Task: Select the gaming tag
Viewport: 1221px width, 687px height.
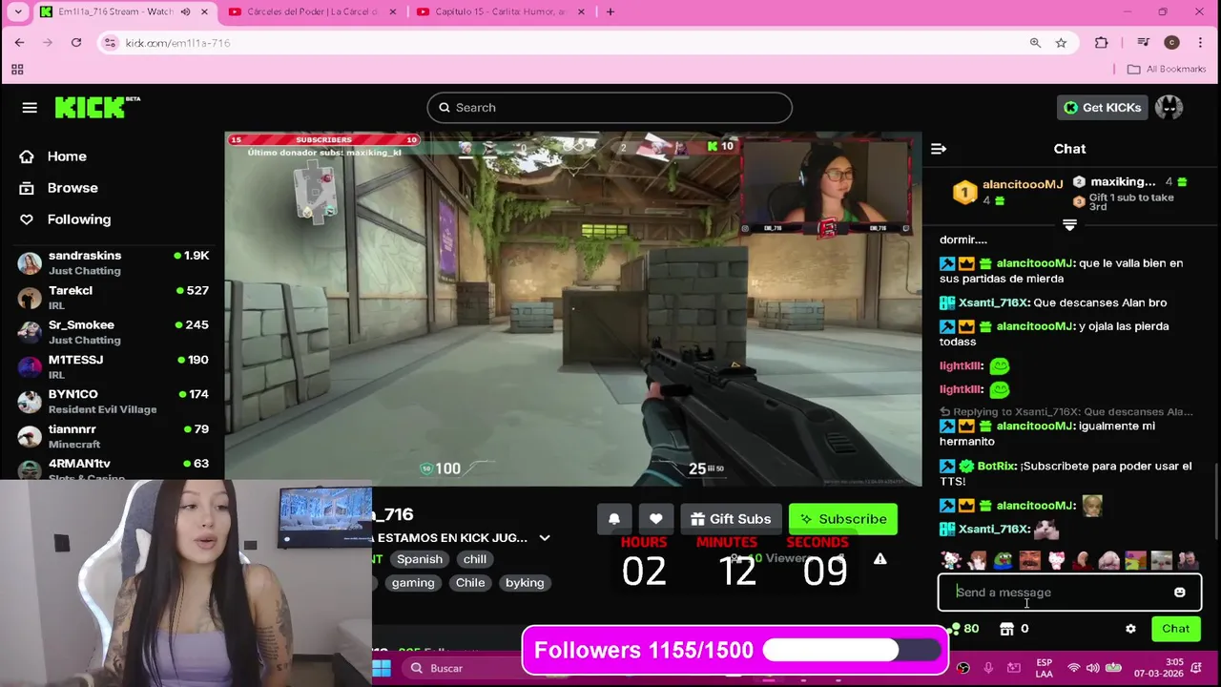Action: pos(413,583)
